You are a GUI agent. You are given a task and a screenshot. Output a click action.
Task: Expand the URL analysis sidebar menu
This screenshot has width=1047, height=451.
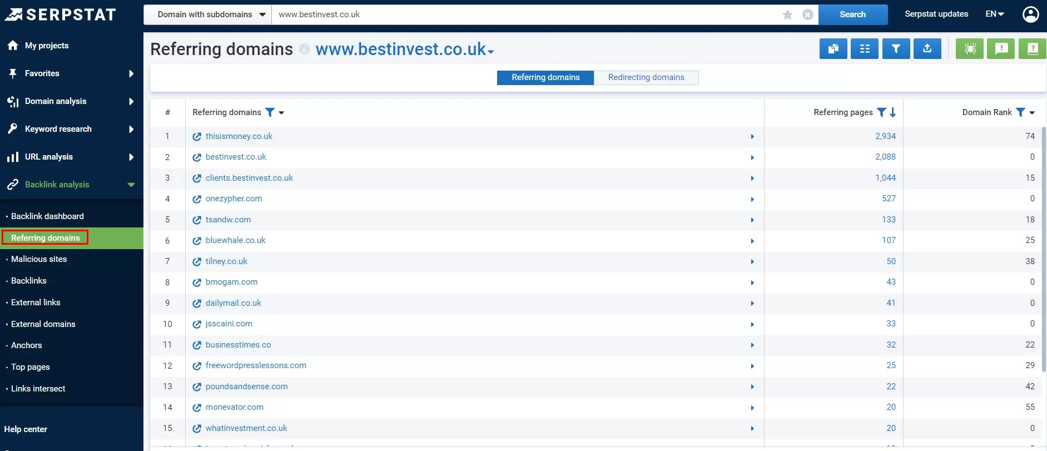(x=131, y=157)
